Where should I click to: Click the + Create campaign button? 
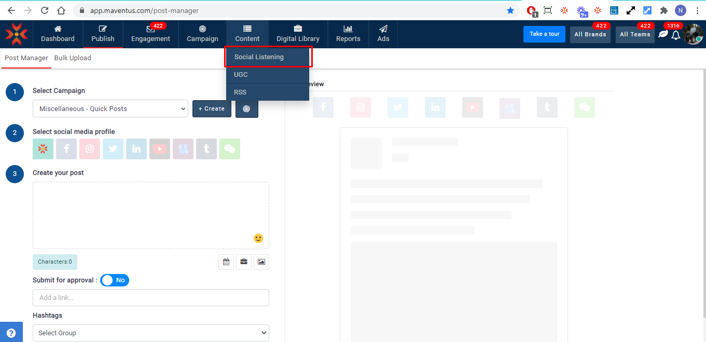[212, 109]
